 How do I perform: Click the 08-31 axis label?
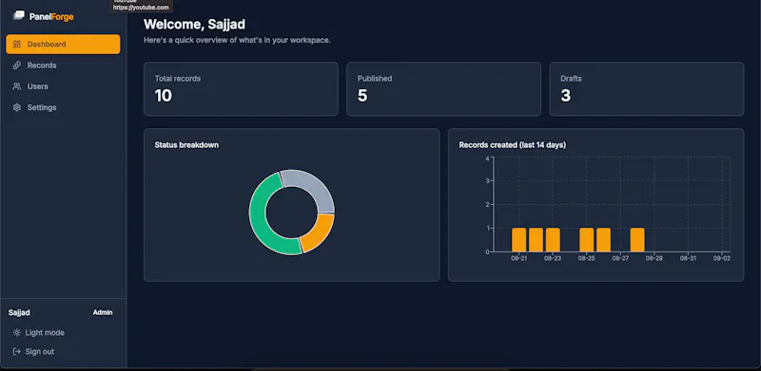click(688, 259)
